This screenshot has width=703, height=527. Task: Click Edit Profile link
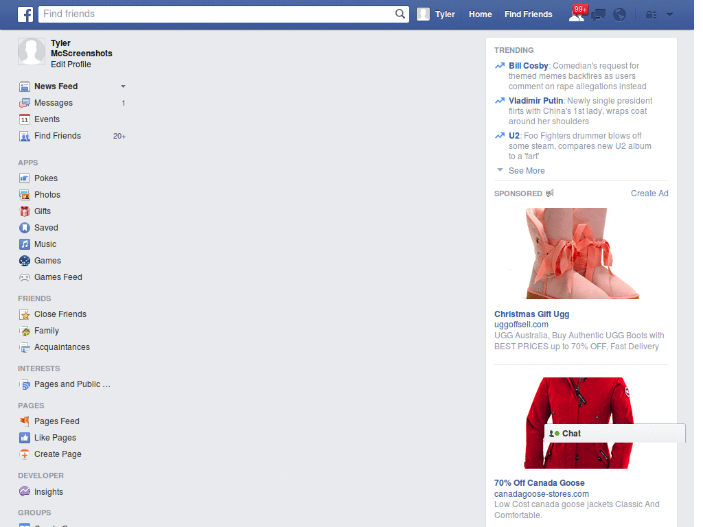71,65
